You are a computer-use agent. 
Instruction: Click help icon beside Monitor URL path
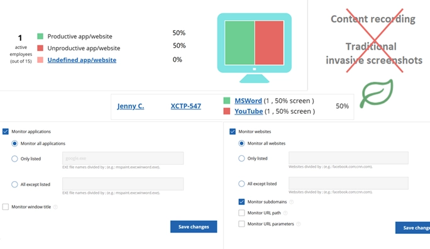click(285, 213)
